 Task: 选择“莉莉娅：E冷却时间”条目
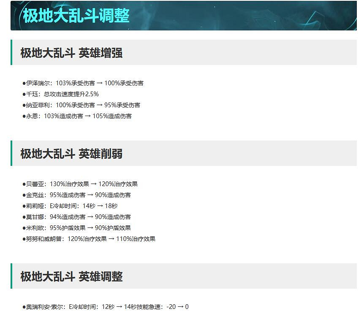70,206
